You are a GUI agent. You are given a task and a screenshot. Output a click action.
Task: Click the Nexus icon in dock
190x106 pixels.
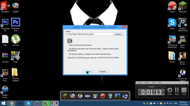coord(88,96)
